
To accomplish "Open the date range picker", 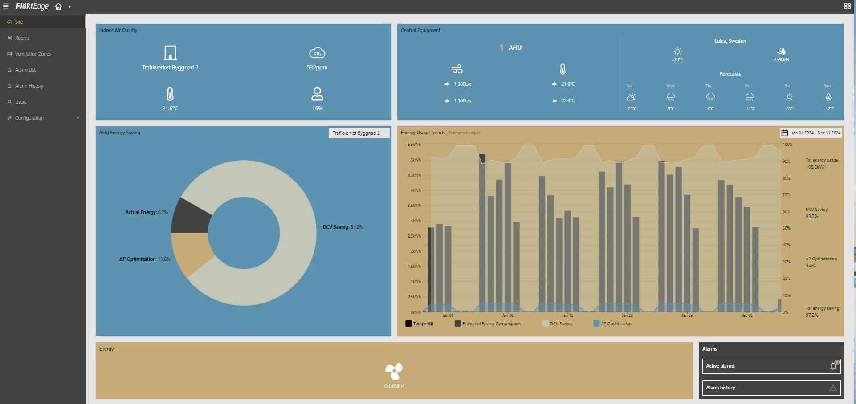I will pos(811,133).
